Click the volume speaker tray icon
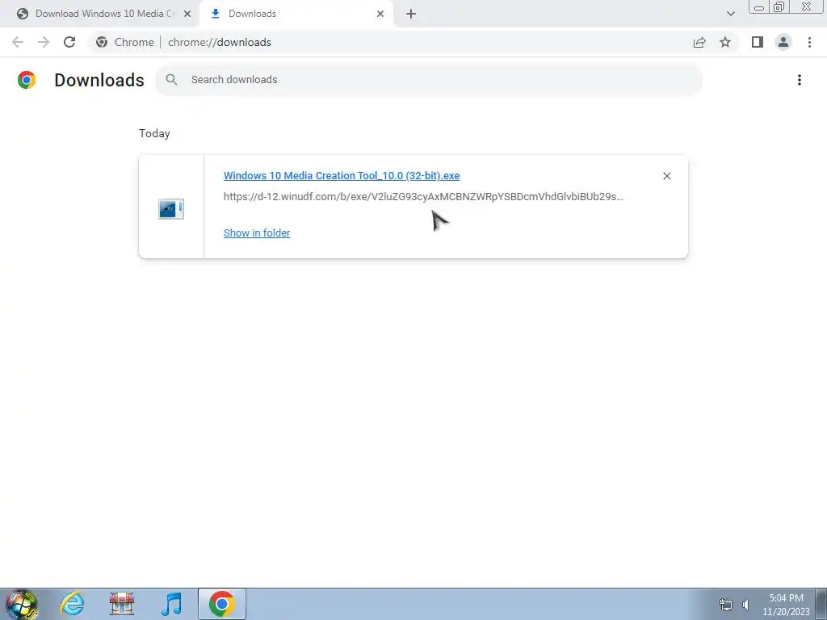The height and width of the screenshot is (620, 827). (745, 604)
